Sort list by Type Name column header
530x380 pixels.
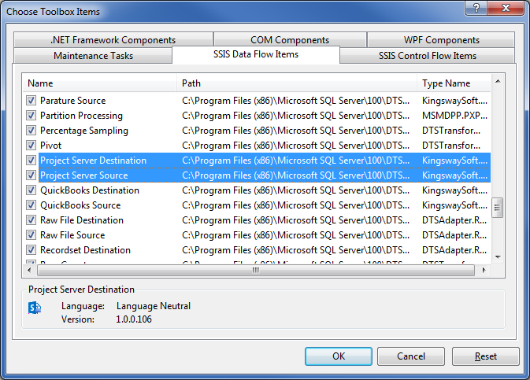[454, 83]
